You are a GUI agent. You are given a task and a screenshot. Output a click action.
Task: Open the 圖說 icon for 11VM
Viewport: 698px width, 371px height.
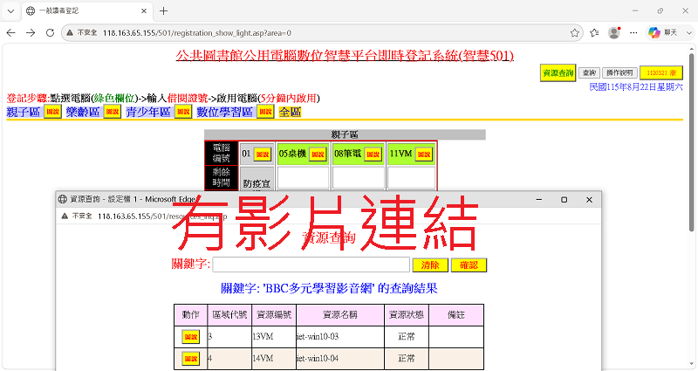click(x=424, y=155)
